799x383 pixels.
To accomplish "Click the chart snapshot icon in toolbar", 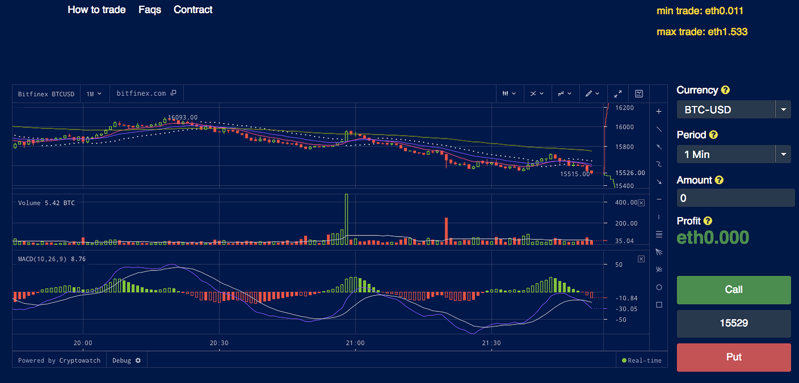I will [639, 93].
